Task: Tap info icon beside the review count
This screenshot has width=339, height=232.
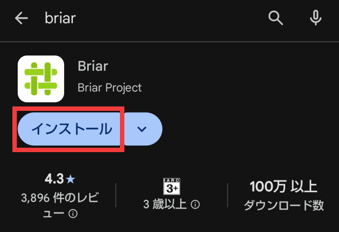Action: coord(73,214)
